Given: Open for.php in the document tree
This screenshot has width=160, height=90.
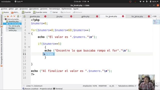Looking at the screenshot, I should (x=11, y=28).
